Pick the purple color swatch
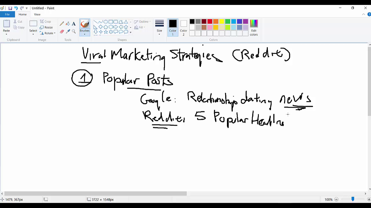This screenshot has width=371, height=208. 245,22
